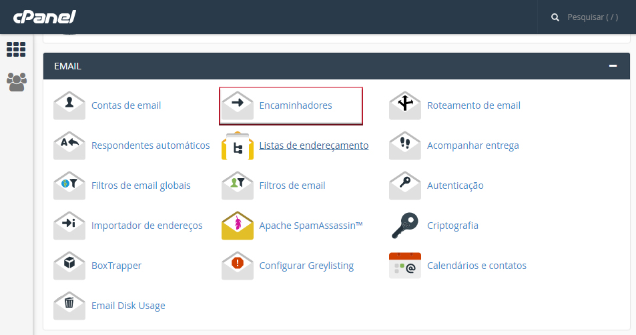Open the Autenticação link

pyautogui.click(x=455, y=186)
